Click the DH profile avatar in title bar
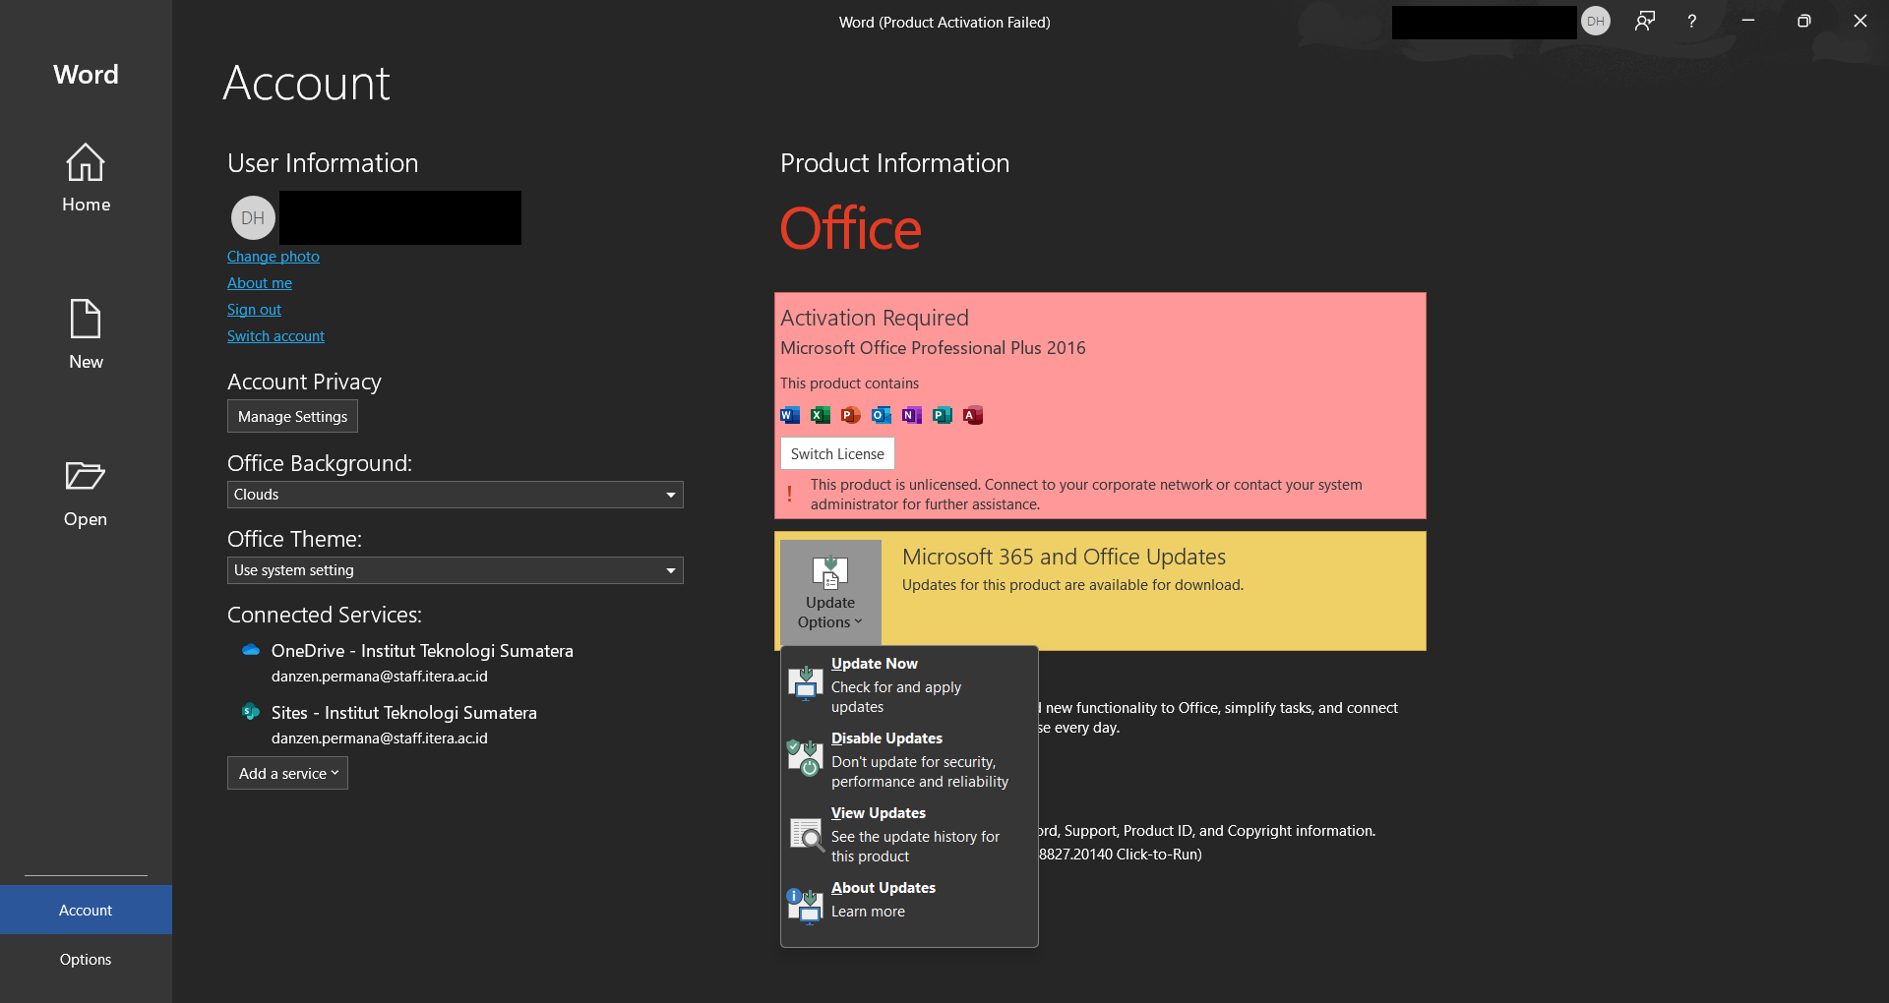Image resolution: width=1889 pixels, height=1003 pixels. click(1595, 22)
